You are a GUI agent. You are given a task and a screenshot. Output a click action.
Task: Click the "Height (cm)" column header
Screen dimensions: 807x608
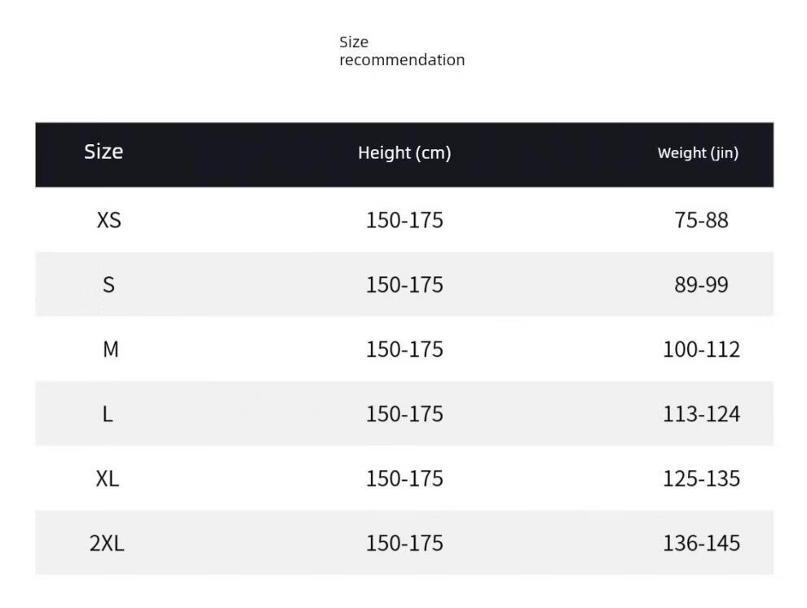(404, 152)
